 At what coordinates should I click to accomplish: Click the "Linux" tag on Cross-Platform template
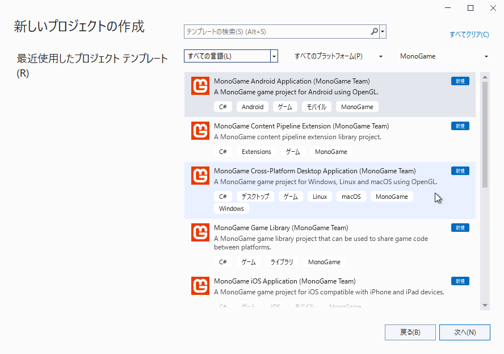coord(320,197)
